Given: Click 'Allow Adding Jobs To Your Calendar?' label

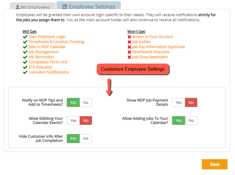Looking at the screenshot, I should point(145,120).
